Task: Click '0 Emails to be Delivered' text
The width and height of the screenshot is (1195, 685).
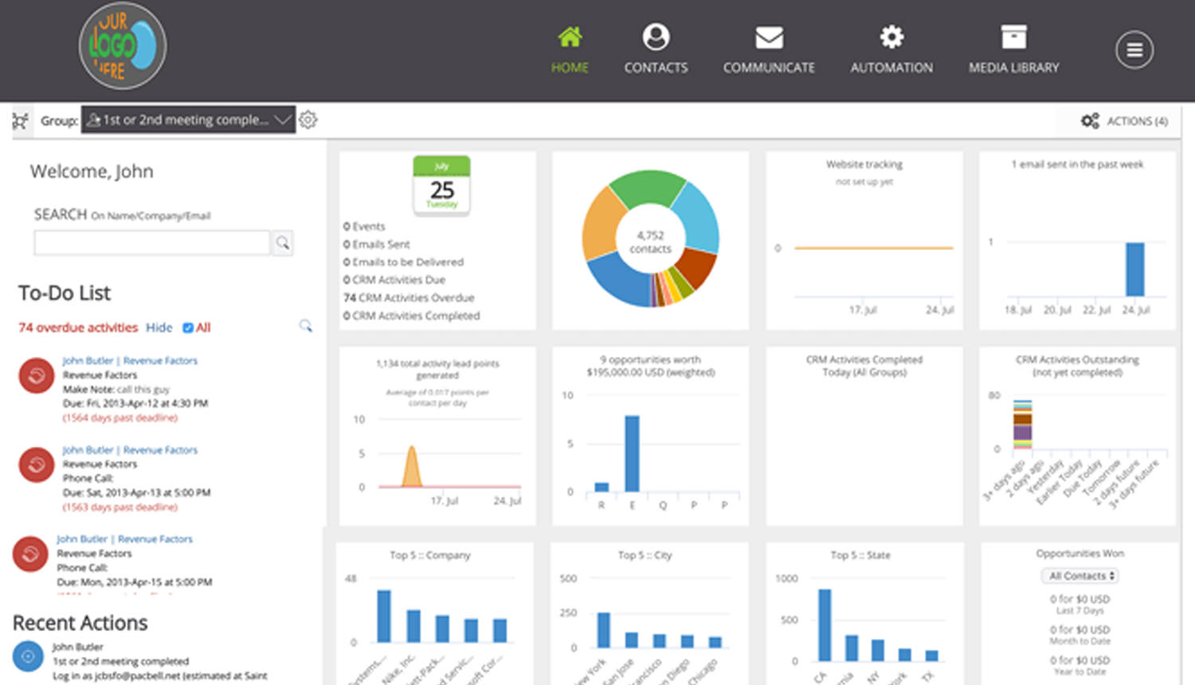Action: coord(403,262)
